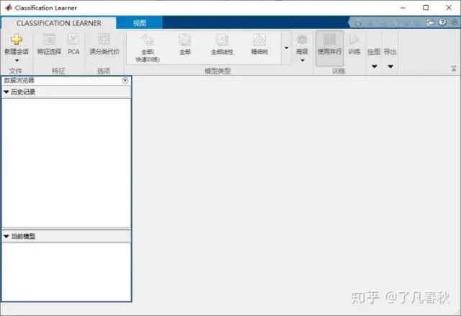Maximize the Classification Learner window
461x316 pixels.
click(x=426, y=8)
